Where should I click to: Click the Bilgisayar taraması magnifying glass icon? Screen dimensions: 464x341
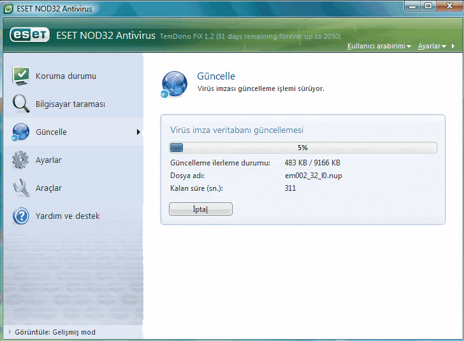tap(20, 104)
